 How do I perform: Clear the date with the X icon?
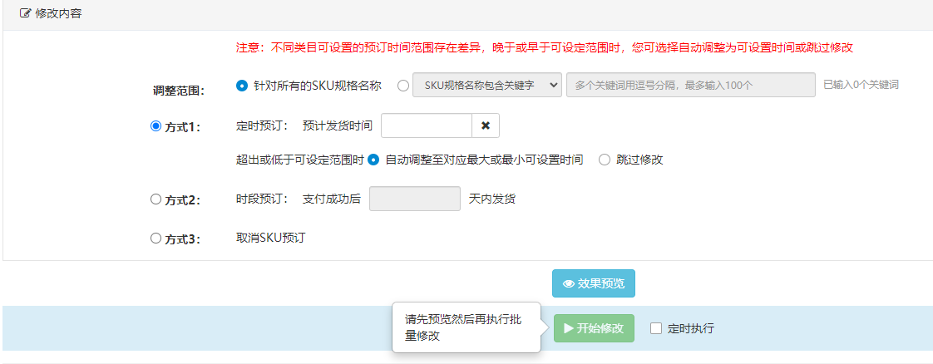click(486, 125)
